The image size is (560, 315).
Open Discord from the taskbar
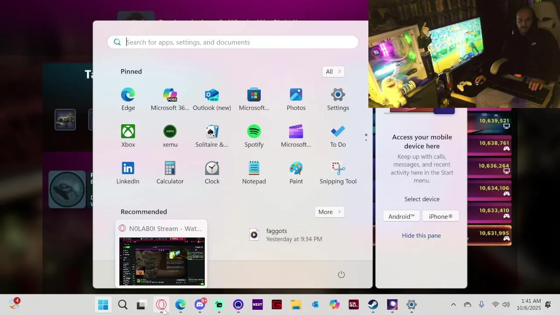pyautogui.click(x=200, y=304)
